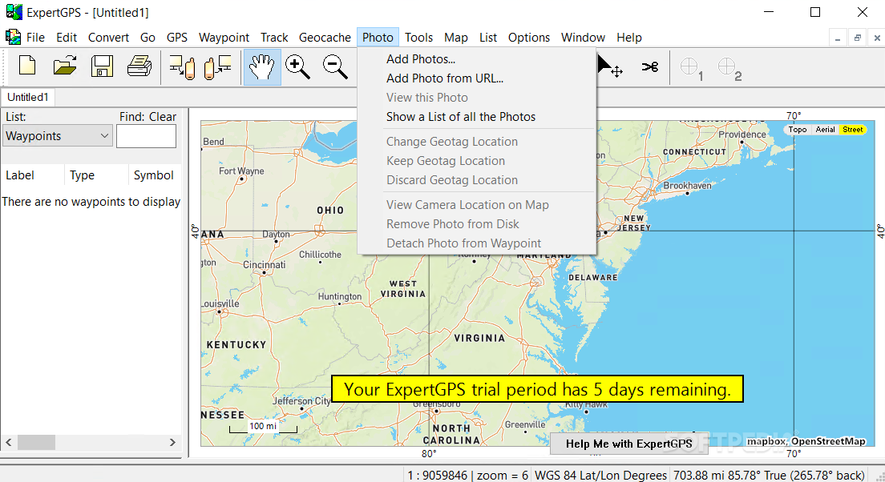885x482 pixels.
Task: Click the OpenStreetMap attribution link
Action: 828,441
